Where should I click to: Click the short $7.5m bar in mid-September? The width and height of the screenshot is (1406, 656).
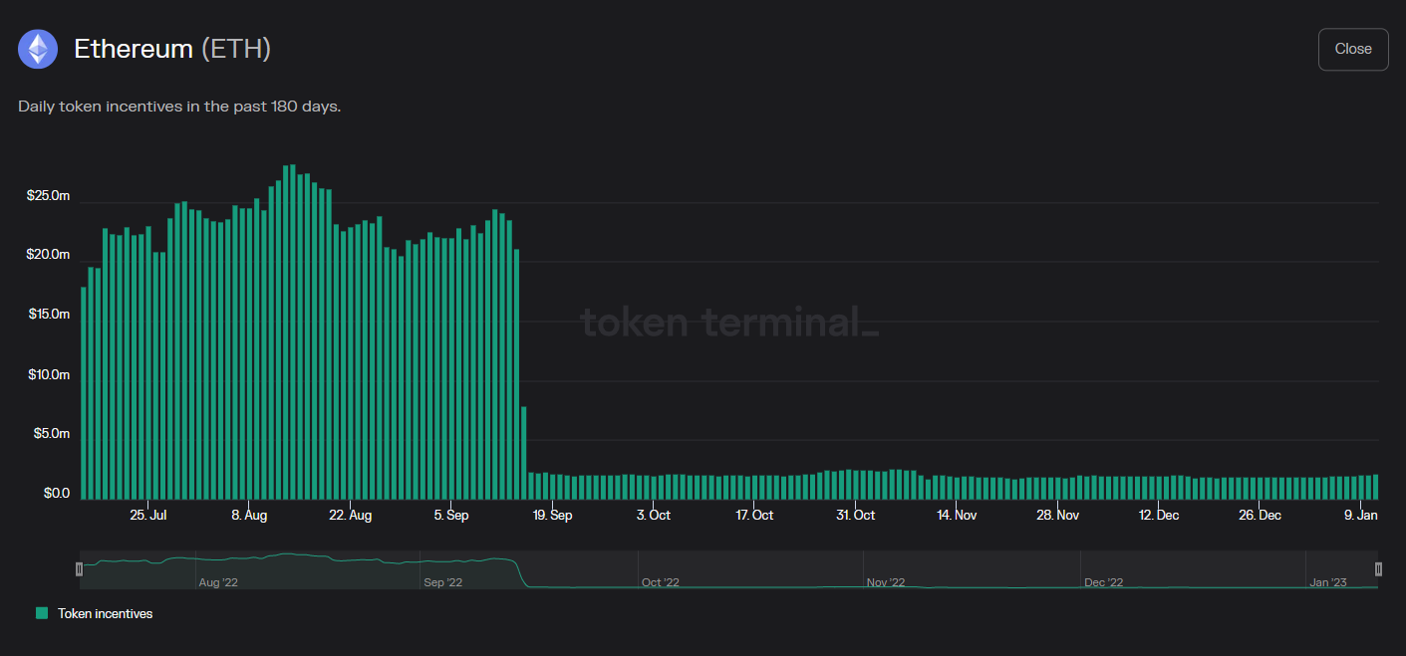[524, 453]
